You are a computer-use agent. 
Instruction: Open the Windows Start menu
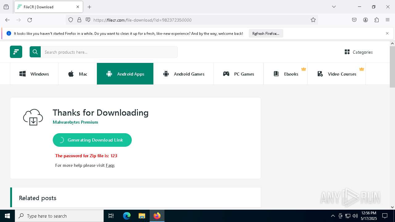tap(7, 216)
